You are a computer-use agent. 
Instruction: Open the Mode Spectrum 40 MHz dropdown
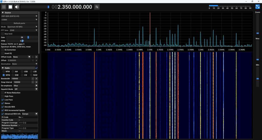pos(23,27)
